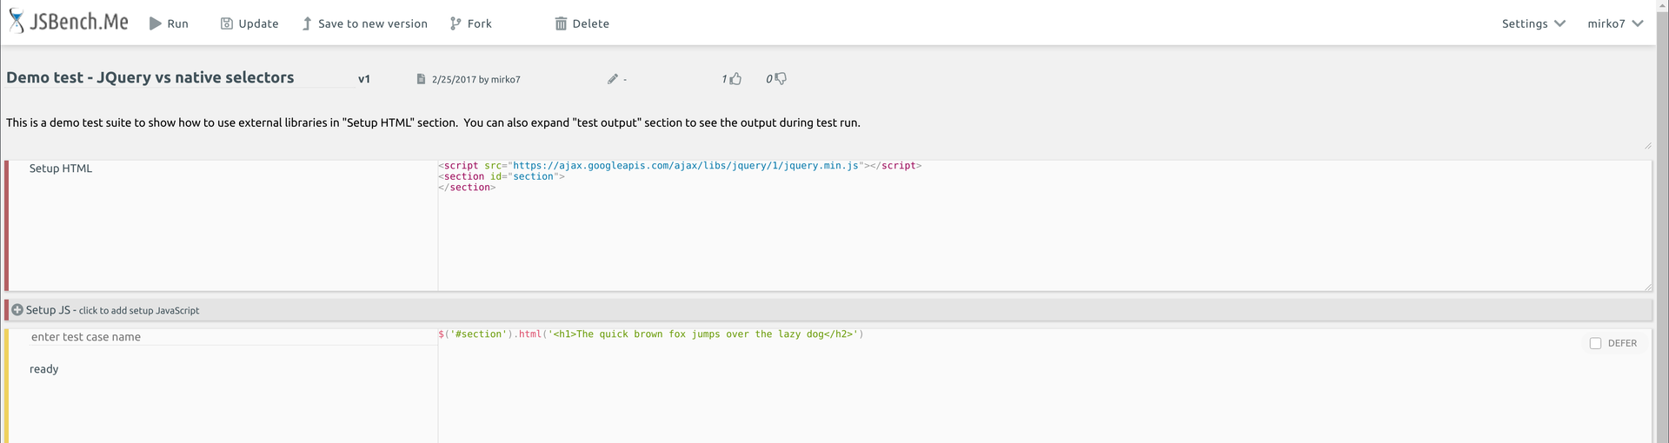Click the Fork branch icon
Image resolution: width=1669 pixels, height=443 pixels.
coord(455,23)
